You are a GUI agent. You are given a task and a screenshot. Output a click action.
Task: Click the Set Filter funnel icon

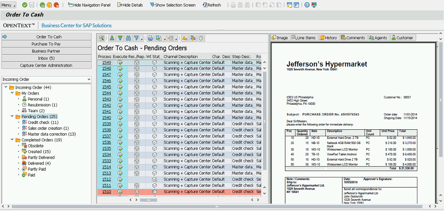[136, 38]
